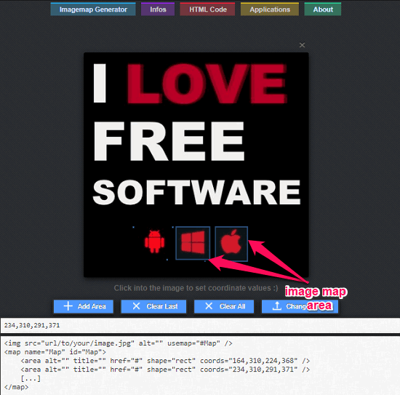Screen dimensions: 400x395
Task: Click the <map name="Map" id="Map"> line
Action: tap(55, 352)
